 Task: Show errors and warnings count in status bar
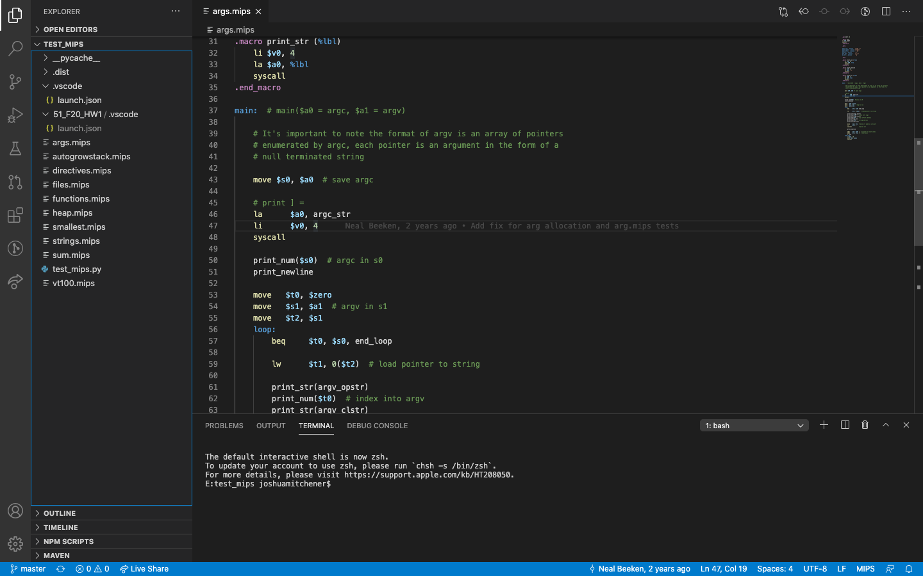point(92,569)
